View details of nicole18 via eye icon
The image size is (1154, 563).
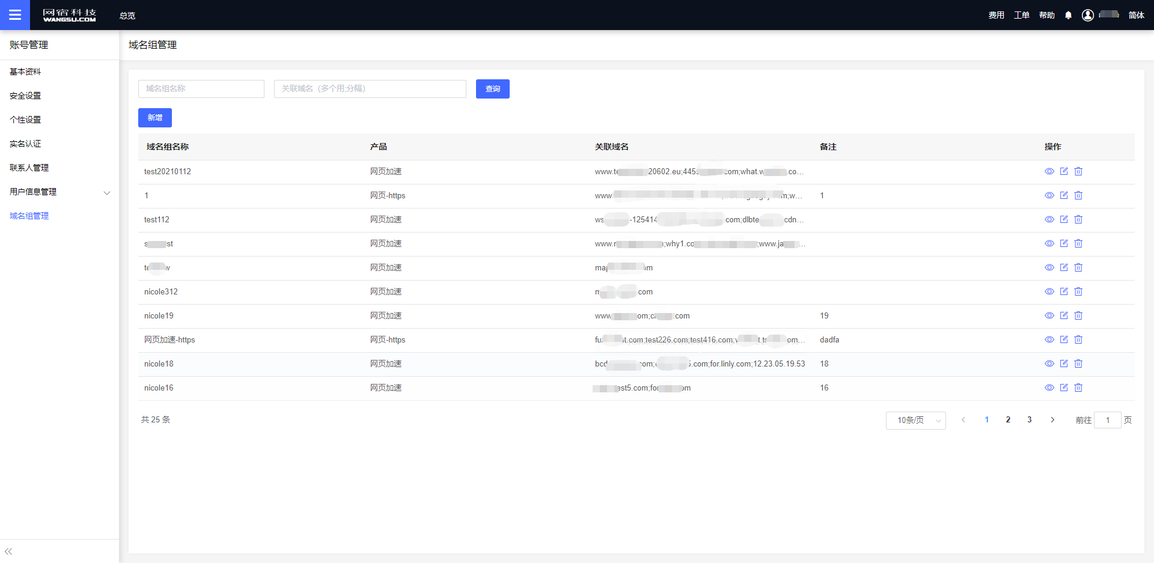pyautogui.click(x=1049, y=364)
